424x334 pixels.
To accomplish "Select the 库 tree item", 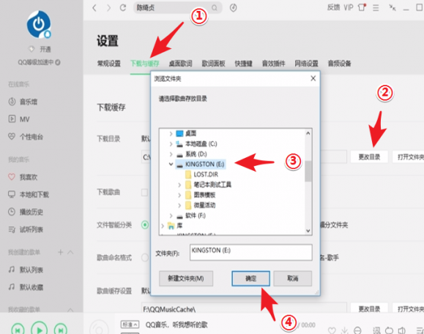I will click(x=175, y=226).
